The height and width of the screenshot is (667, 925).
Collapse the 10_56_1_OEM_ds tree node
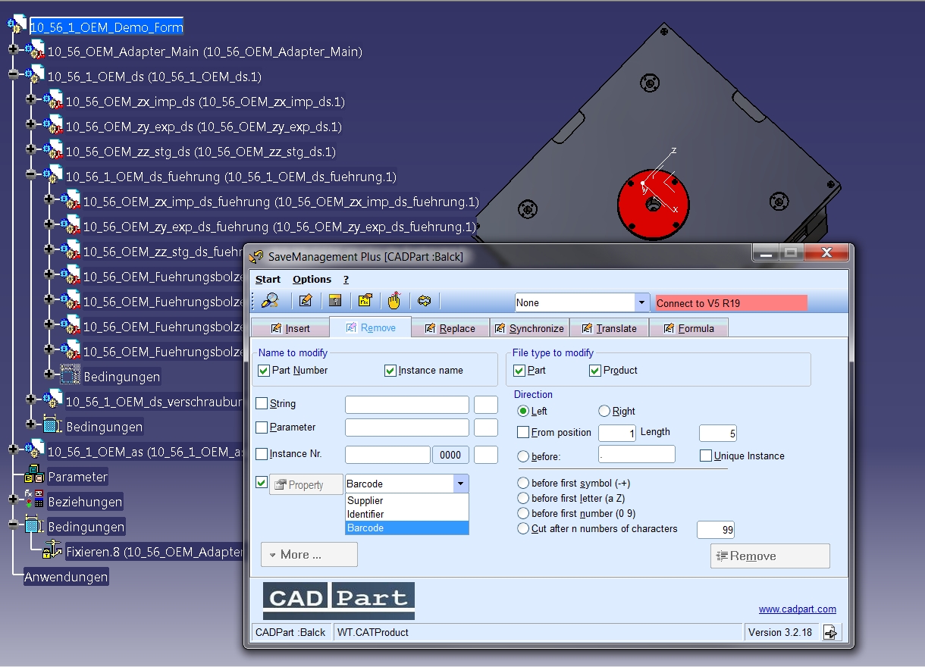point(13,74)
